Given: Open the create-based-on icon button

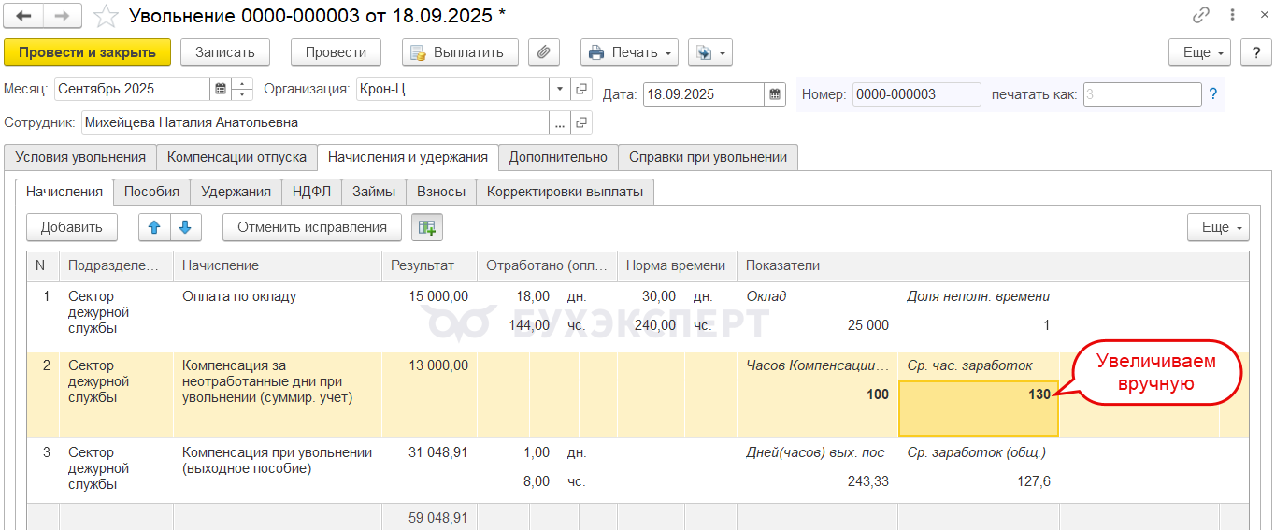Looking at the screenshot, I should coord(709,52).
